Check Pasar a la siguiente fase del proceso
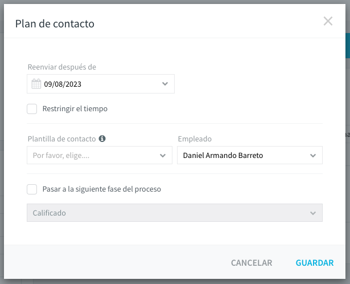 32,189
